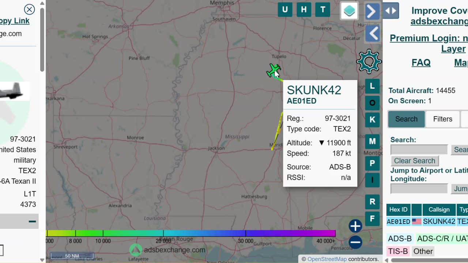Zoom in with the plus button
Image resolution: width=468 pixels, height=263 pixels.
[355, 226]
